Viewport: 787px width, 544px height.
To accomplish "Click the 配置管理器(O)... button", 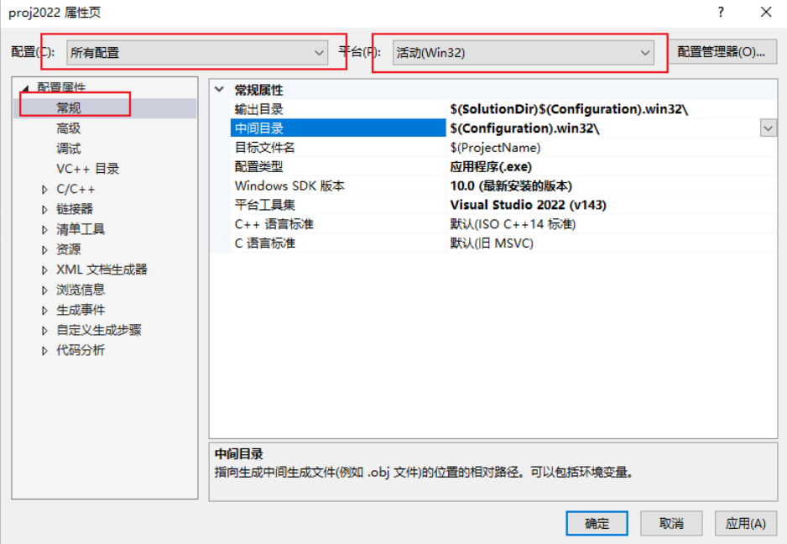I will click(x=721, y=52).
